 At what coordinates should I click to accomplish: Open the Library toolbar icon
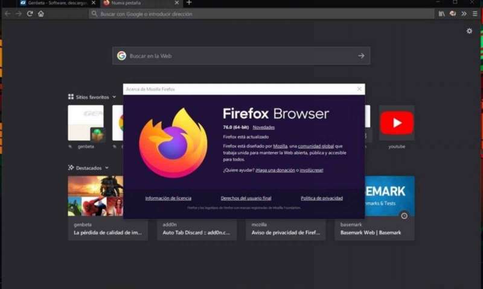tap(441, 14)
